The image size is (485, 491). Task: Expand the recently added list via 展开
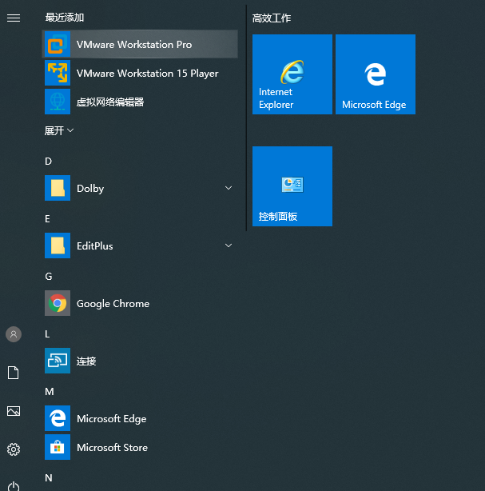pos(59,130)
